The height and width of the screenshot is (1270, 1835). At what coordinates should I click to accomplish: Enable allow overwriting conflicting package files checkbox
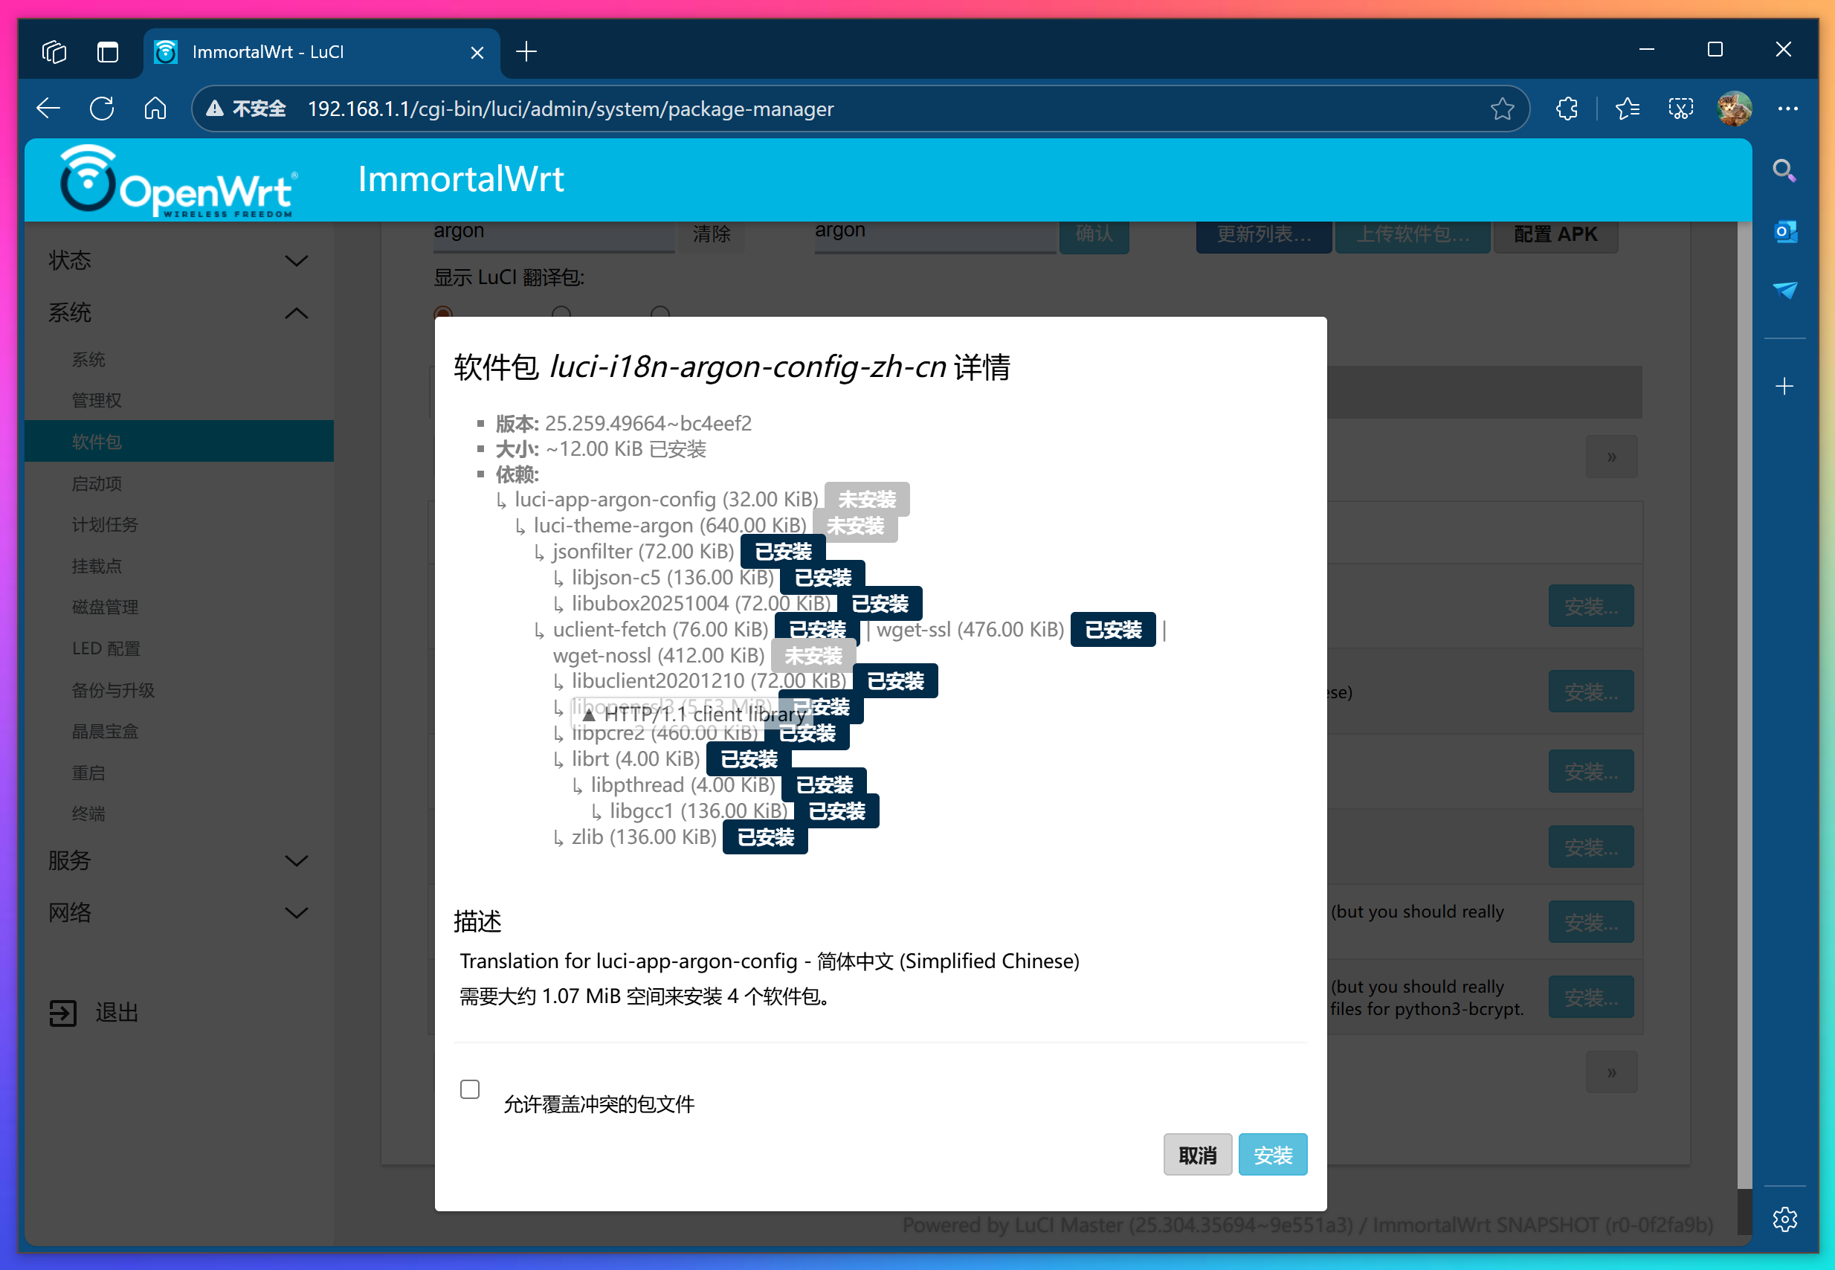(471, 1089)
